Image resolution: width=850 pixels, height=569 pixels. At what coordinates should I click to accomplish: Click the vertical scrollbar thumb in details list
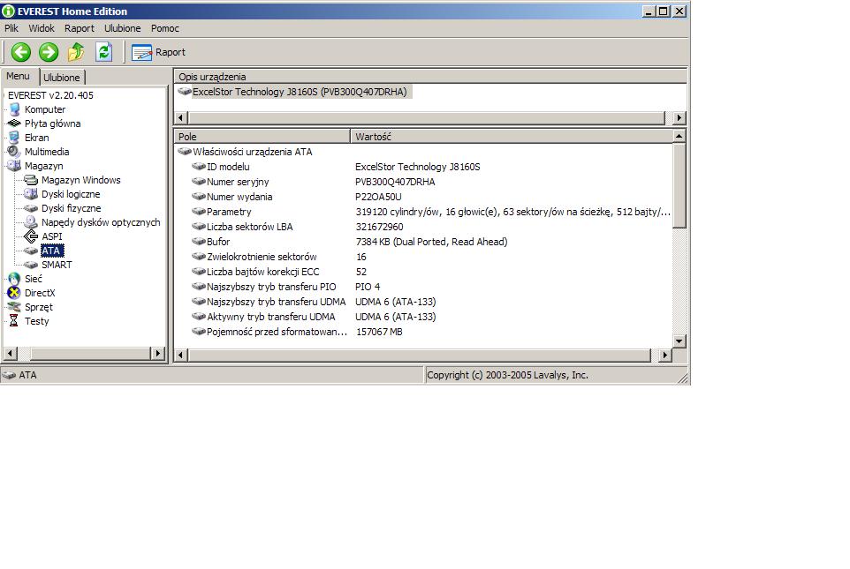point(679,185)
